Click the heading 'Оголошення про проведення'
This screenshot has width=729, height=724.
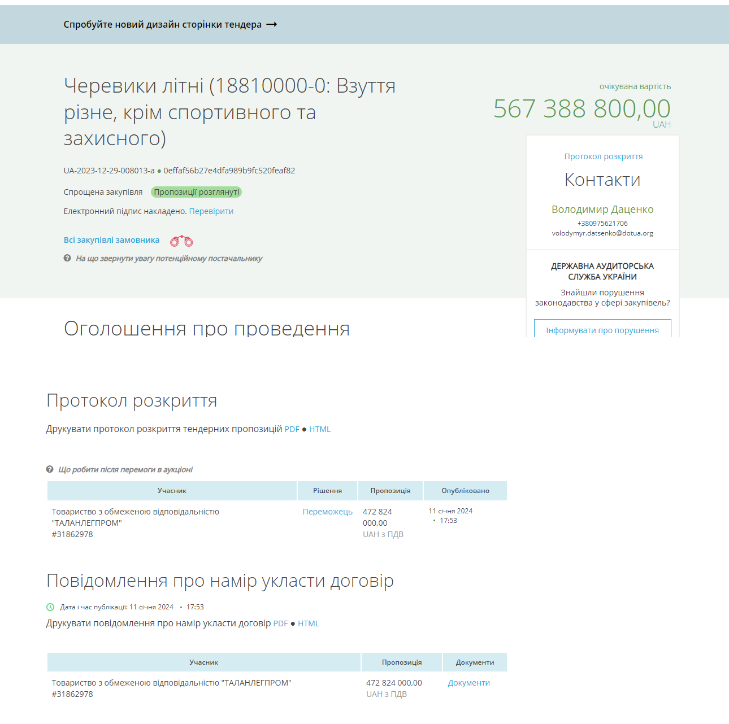tap(207, 328)
